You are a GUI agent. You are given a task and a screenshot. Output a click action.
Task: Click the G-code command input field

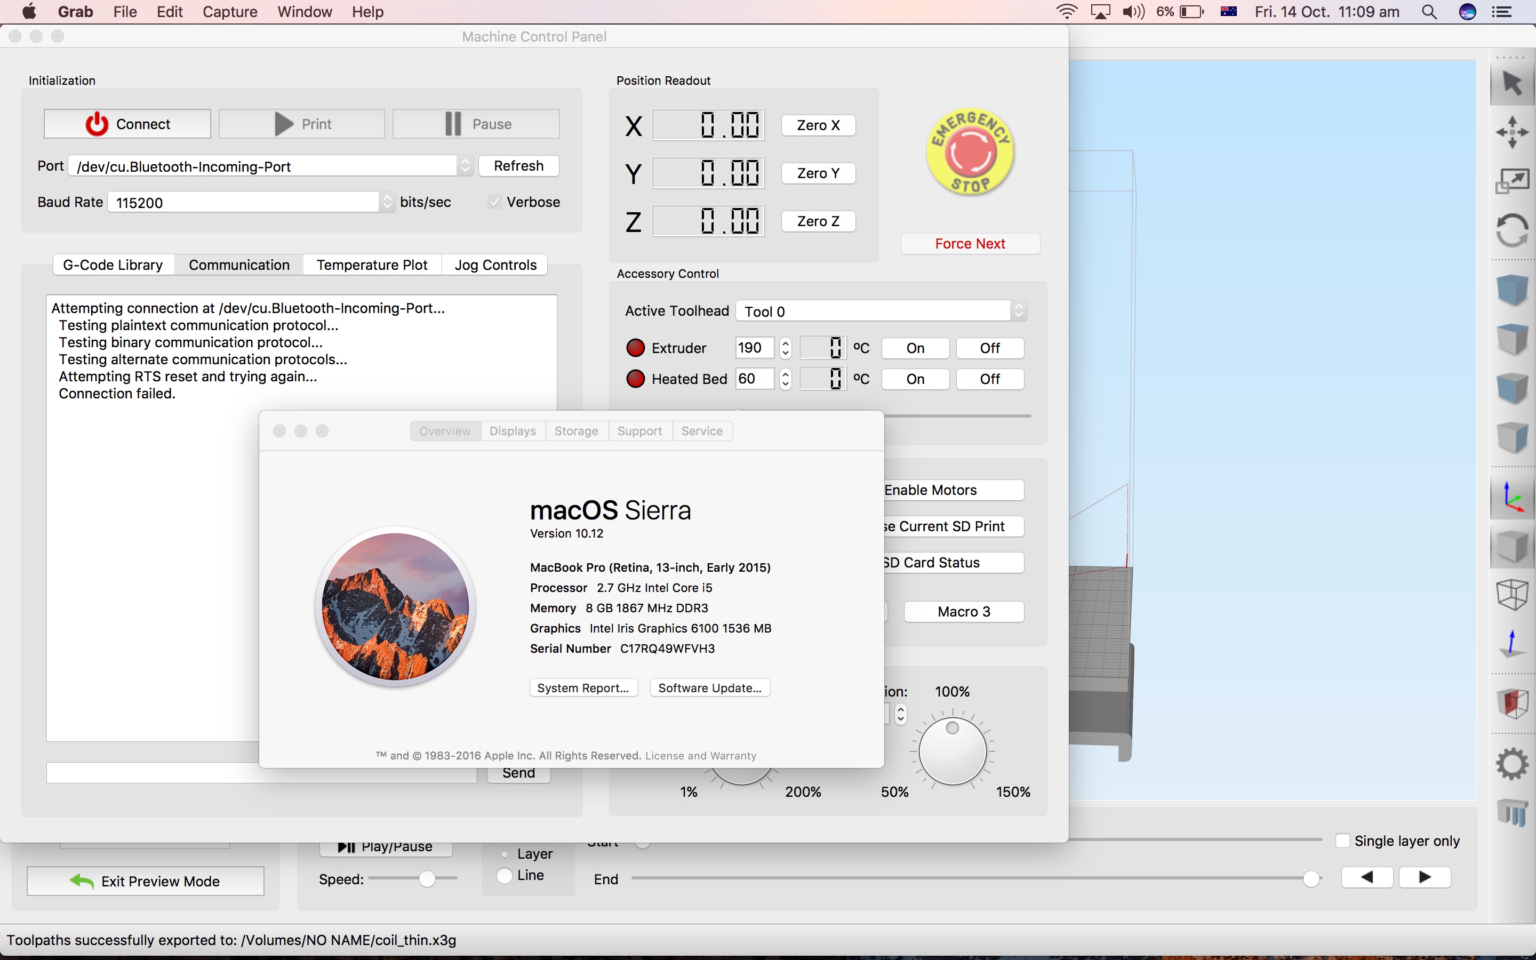tap(261, 773)
